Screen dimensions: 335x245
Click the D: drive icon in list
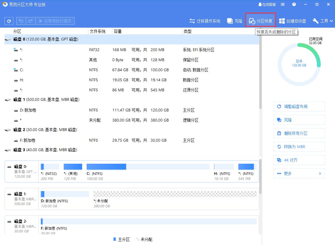coord(16,110)
